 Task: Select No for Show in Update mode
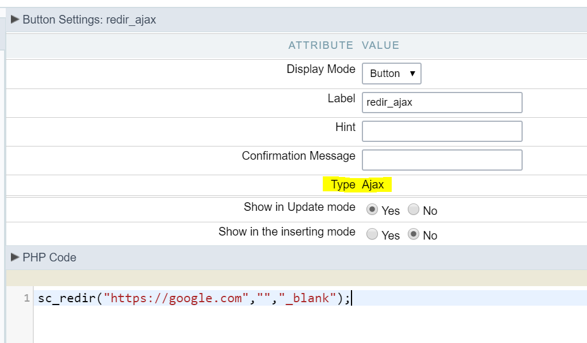(414, 209)
